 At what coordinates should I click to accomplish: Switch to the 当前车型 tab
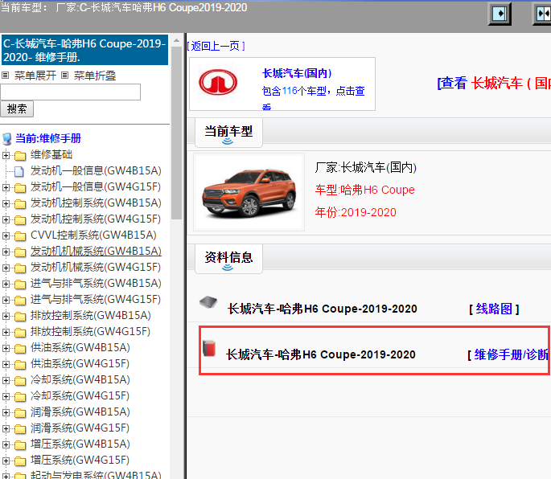tap(228, 132)
